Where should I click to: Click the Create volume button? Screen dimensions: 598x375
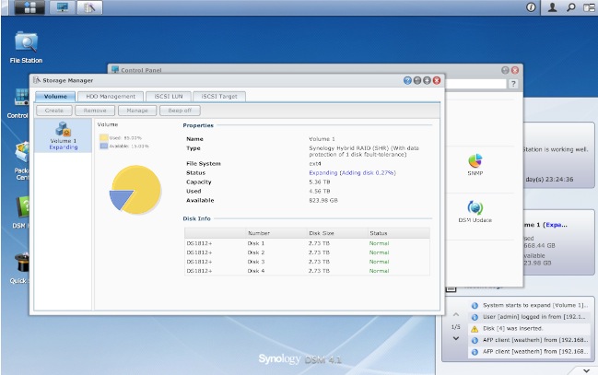coord(54,111)
